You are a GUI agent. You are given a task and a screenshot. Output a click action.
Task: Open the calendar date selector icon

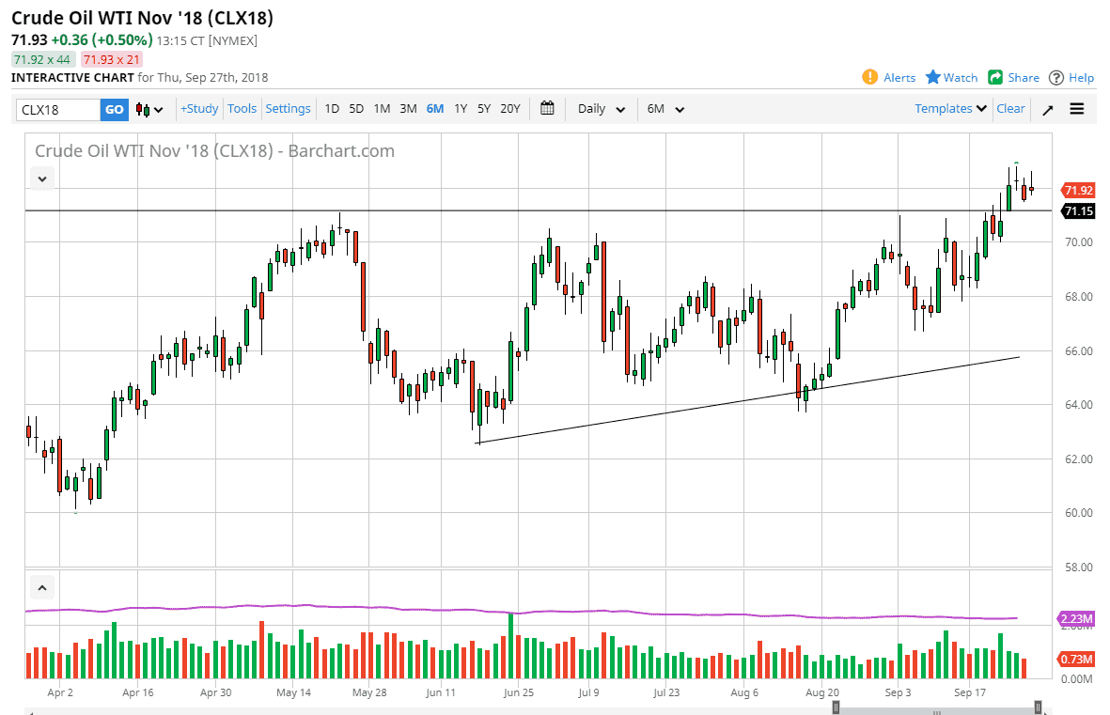tap(548, 109)
